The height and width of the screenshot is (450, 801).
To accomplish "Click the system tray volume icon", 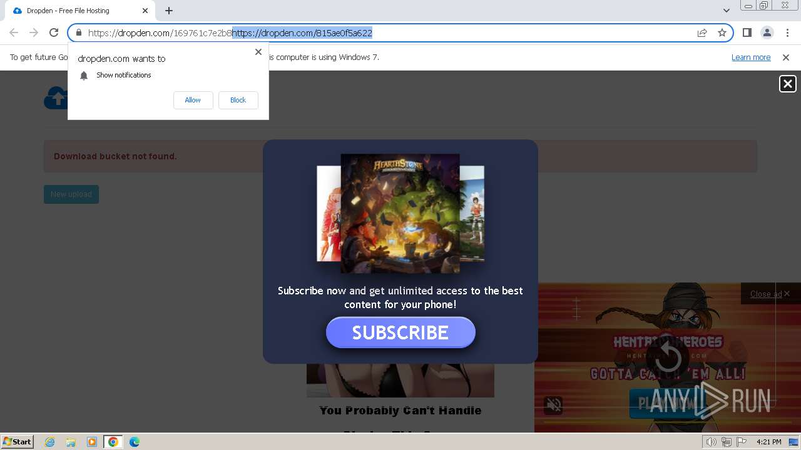I will pos(711,442).
